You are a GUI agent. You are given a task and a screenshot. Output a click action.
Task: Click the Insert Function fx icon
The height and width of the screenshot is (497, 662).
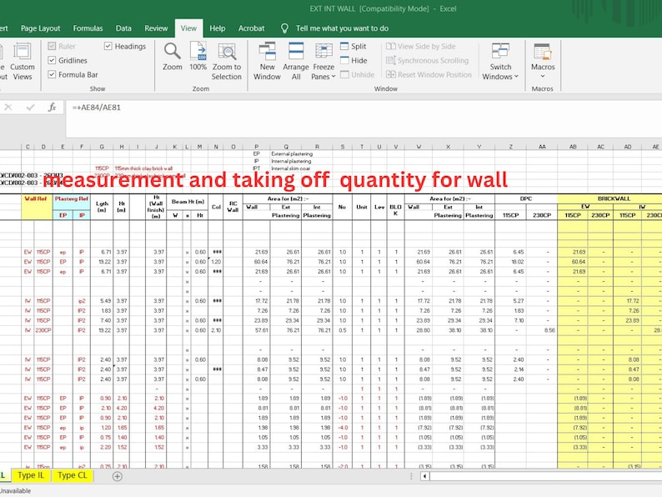[x=52, y=108]
